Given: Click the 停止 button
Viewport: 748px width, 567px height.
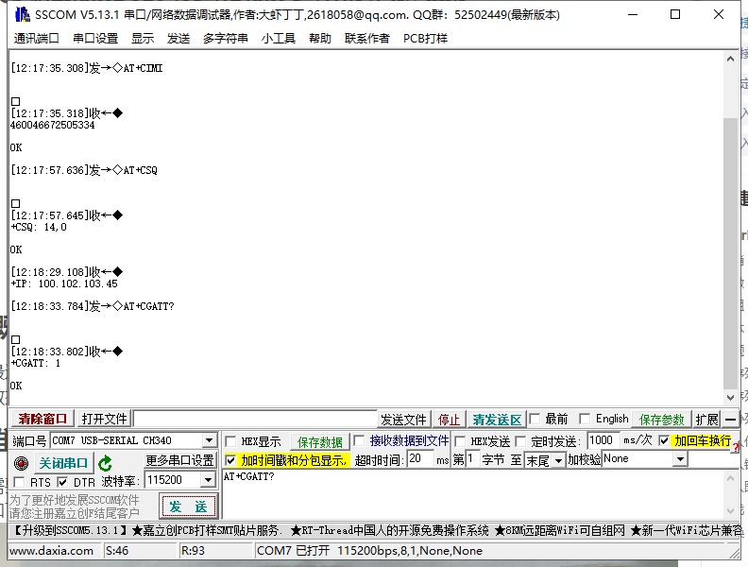Looking at the screenshot, I should point(449,420).
